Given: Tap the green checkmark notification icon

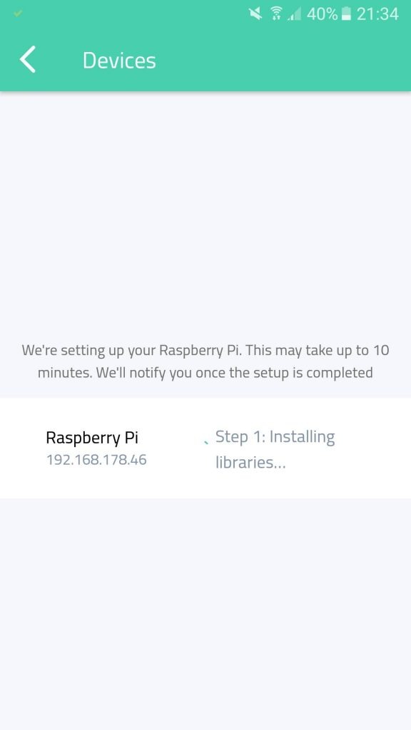Looking at the screenshot, I should 17,14.
